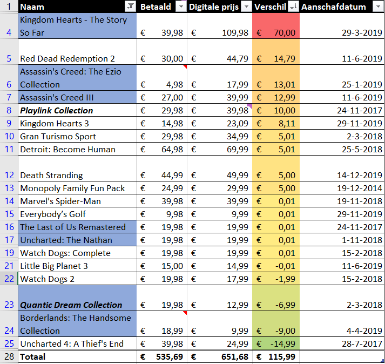Click the 64,98 Betaald cell
This screenshot has width=385, height=364.
click(162, 149)
